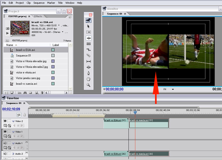Click the Name column header

click(x=10, y=45)
